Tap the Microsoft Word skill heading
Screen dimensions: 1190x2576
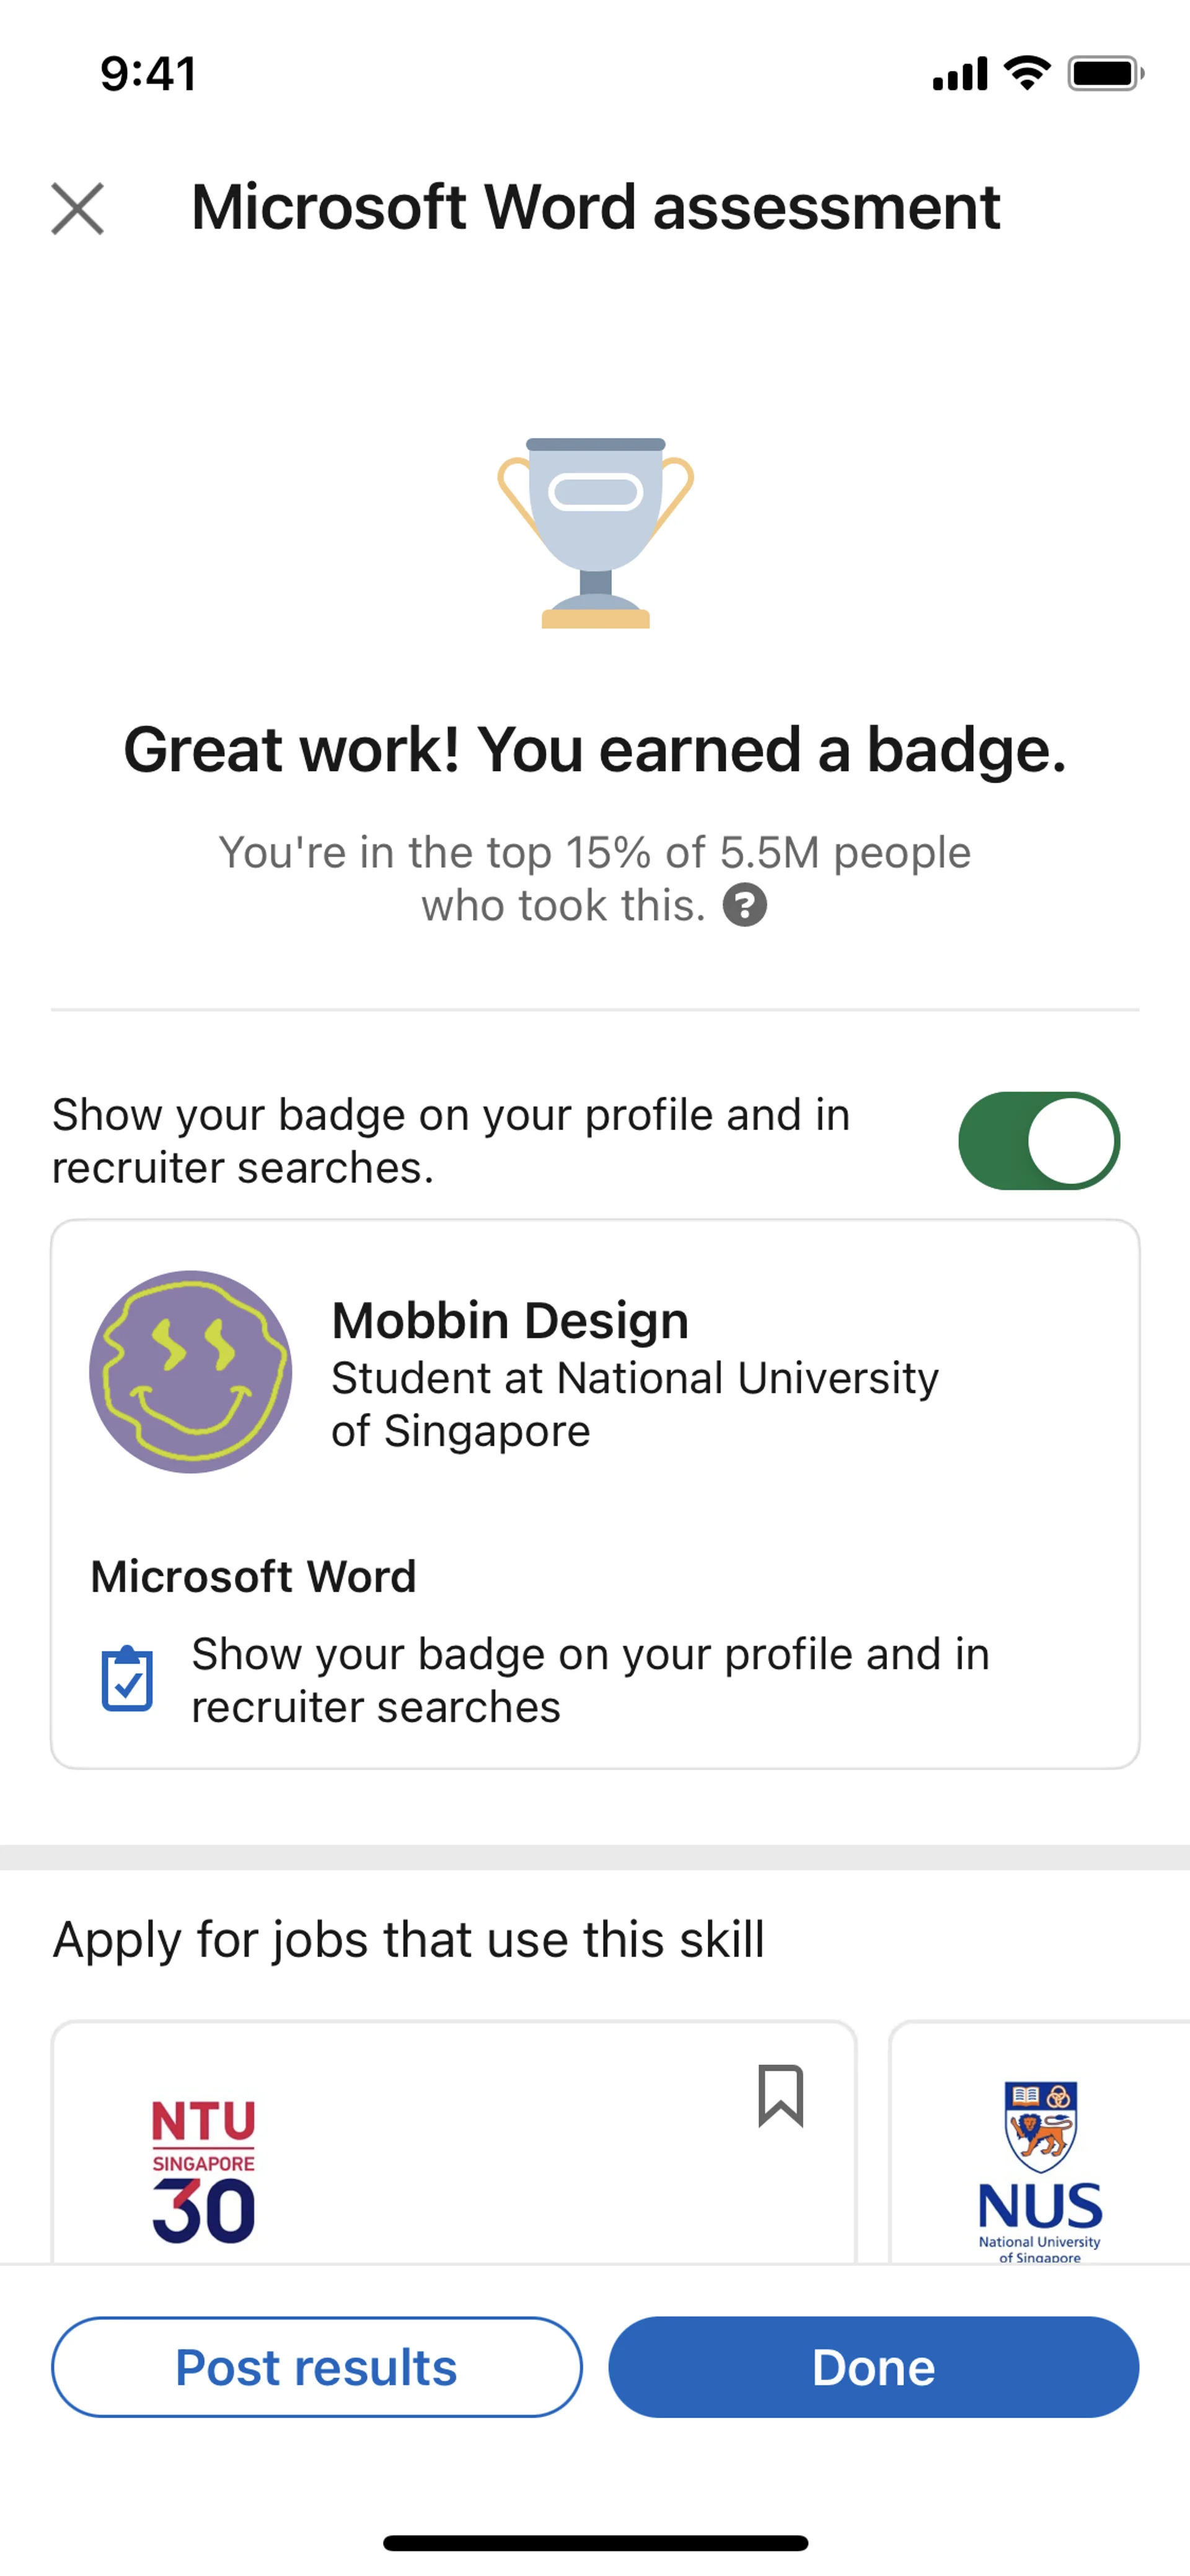[253, 1577]
